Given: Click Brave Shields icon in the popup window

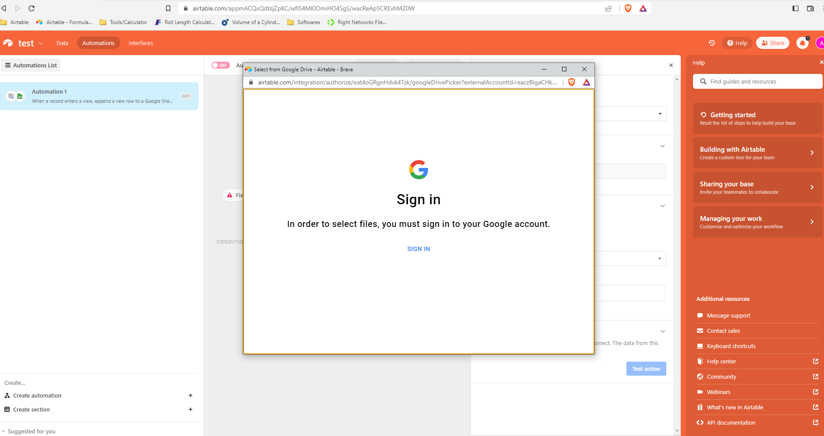Looking at the screenshot, I should pos(572,82).
